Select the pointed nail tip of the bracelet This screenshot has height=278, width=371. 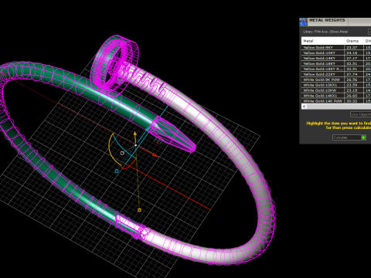coord(174,136)
